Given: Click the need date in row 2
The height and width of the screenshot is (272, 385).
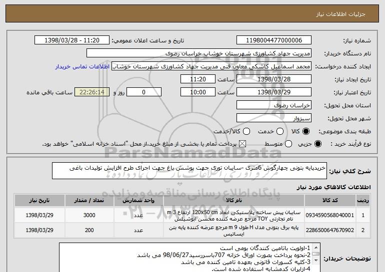Looking at the screenshot, I should [x=39, y=230].
